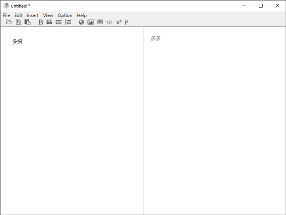The image size is (286, 215).
Task: Insert a numbered ordered list
Action: [68, 22]
